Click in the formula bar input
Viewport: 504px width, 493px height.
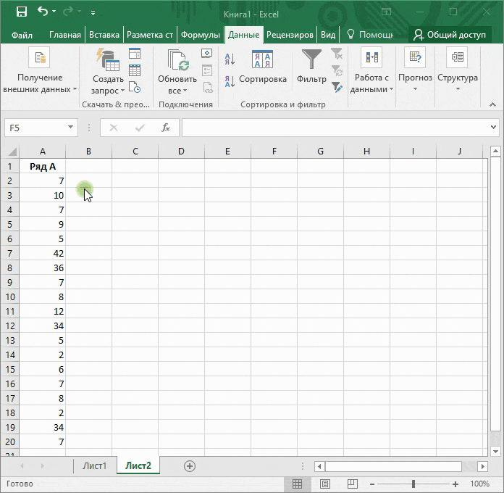335,128
